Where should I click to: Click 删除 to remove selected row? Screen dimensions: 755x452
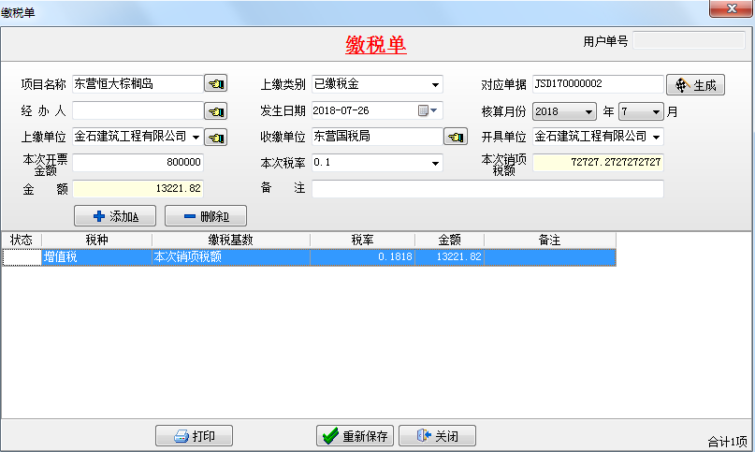pos(206,216)
